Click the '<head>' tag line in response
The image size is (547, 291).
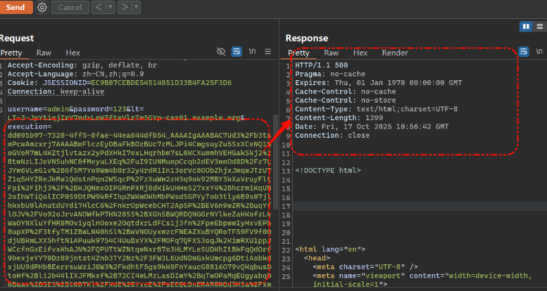click(317, 258)
